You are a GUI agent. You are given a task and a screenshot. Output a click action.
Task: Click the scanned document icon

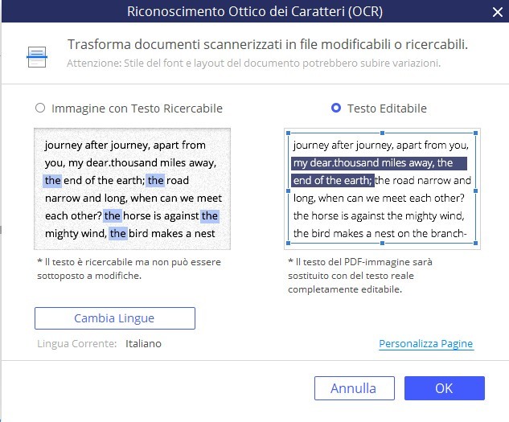tap(37, 54)
